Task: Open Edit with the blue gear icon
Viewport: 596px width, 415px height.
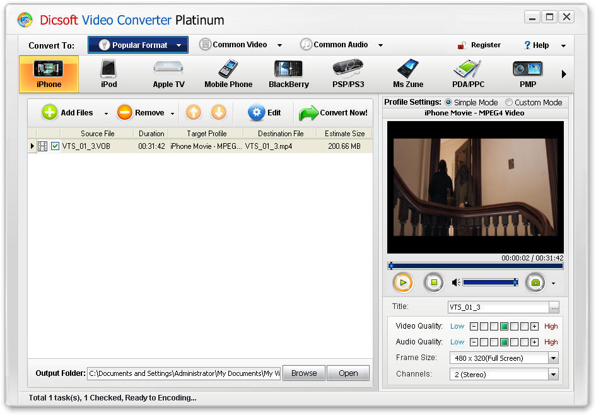Action: click(257, 112)
